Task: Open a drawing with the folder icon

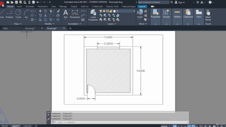Action: (x=12, y=2)
